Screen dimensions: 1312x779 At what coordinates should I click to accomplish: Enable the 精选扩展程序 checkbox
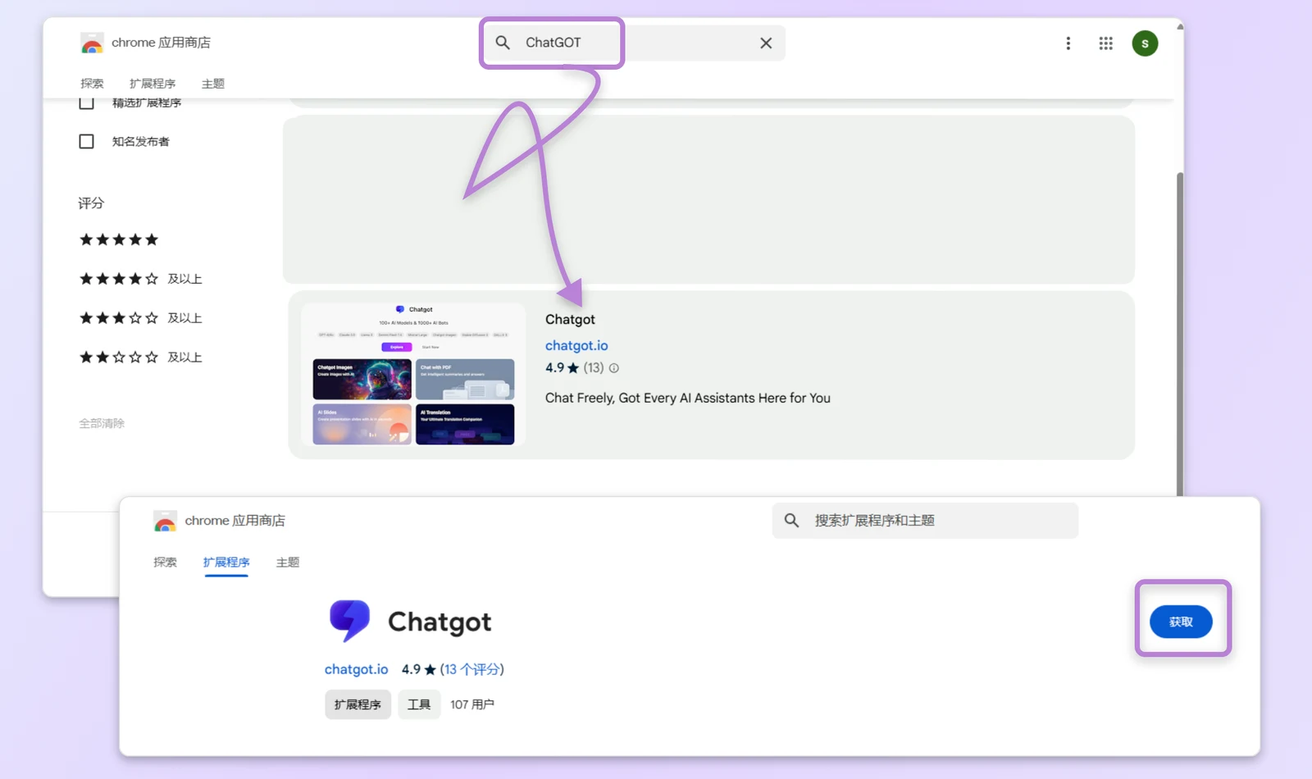(x=86, y=102)
